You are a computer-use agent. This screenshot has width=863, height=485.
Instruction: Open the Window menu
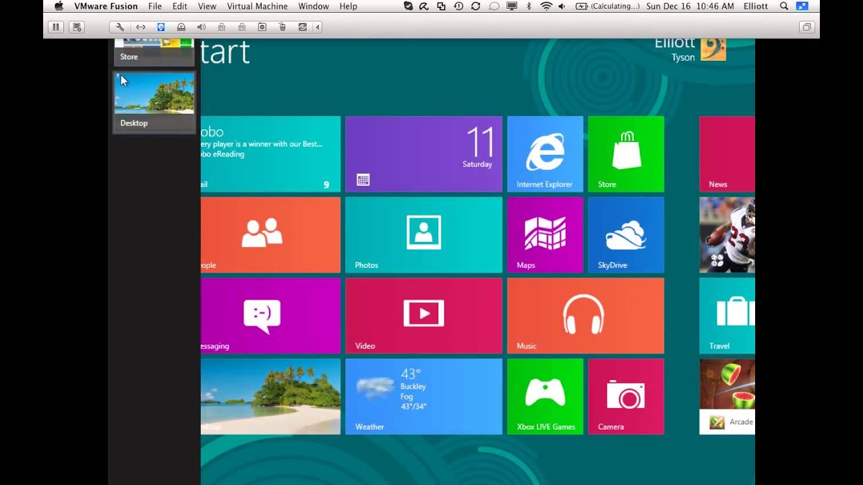pos(314,6)
